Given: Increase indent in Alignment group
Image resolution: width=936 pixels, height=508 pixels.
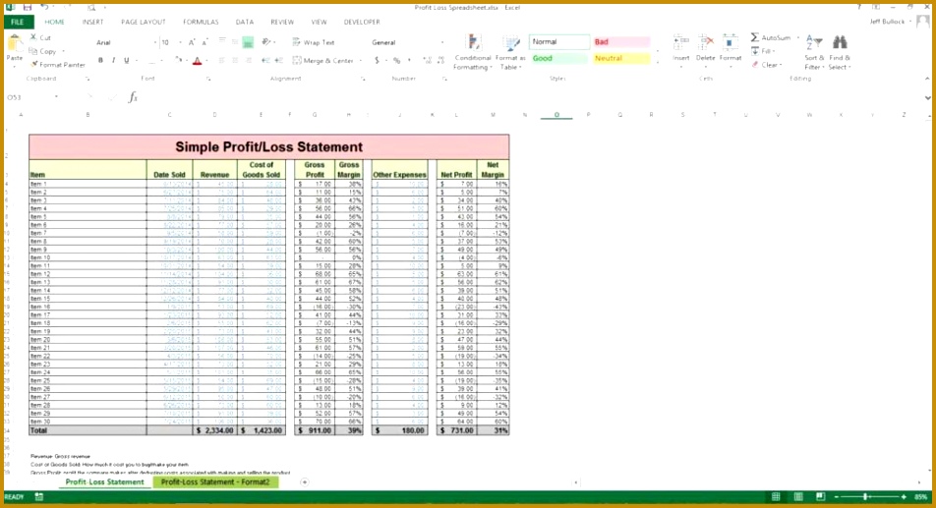Looking at the screenshot, I should (x=279, y=60).
